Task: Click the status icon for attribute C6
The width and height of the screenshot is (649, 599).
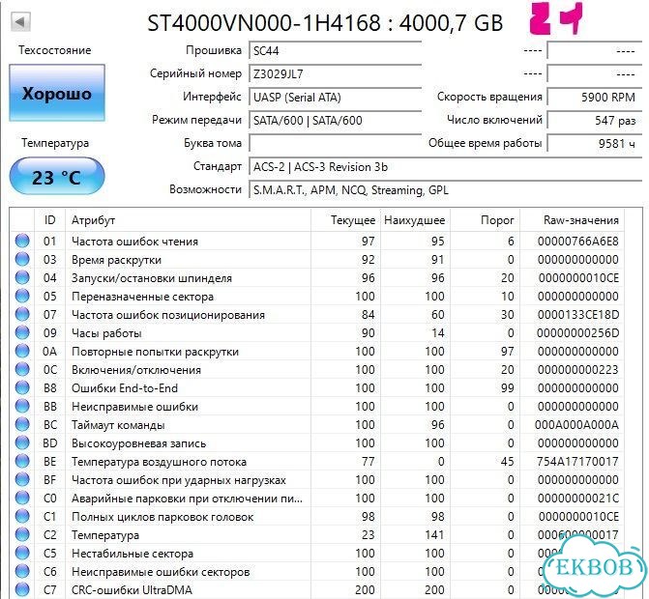Action: pos(22,571)
